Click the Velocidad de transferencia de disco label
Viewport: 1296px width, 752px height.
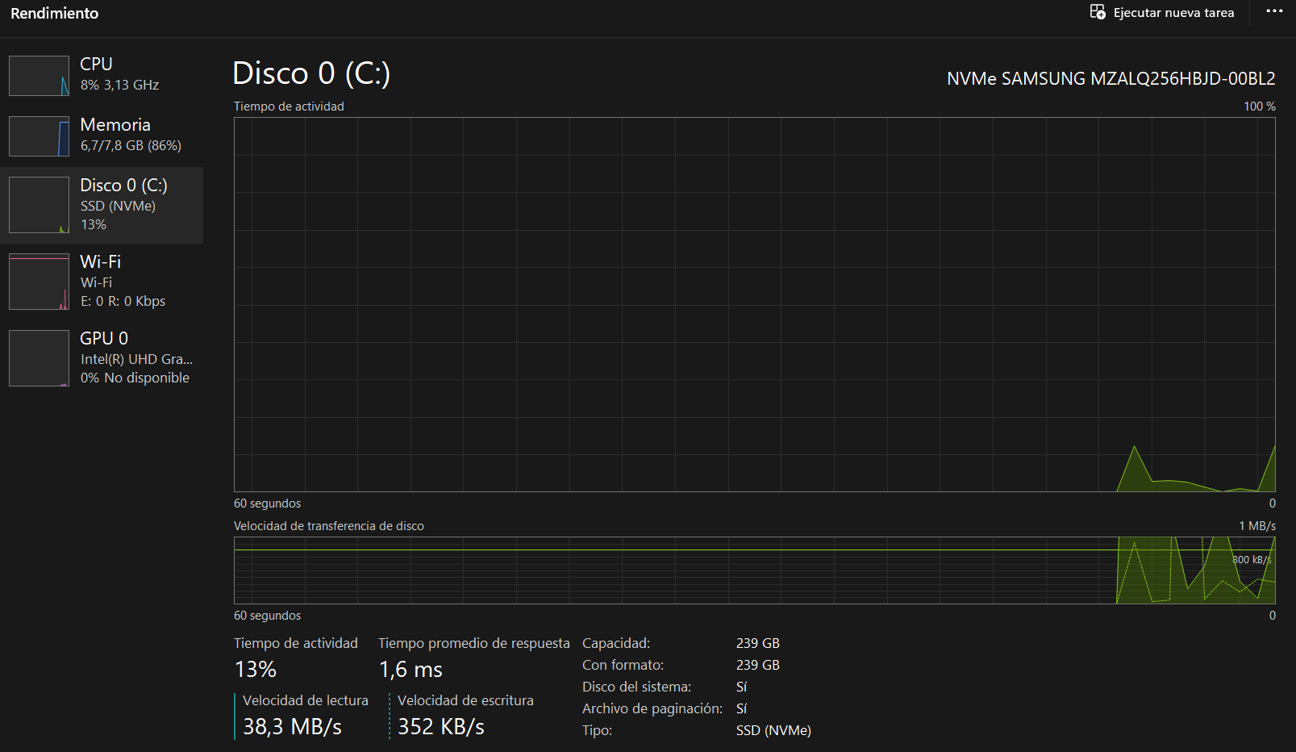(x=329, y=526)
